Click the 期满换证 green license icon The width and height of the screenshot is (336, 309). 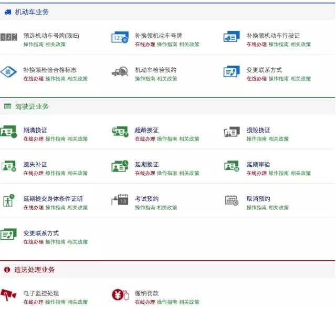(8, 132)
